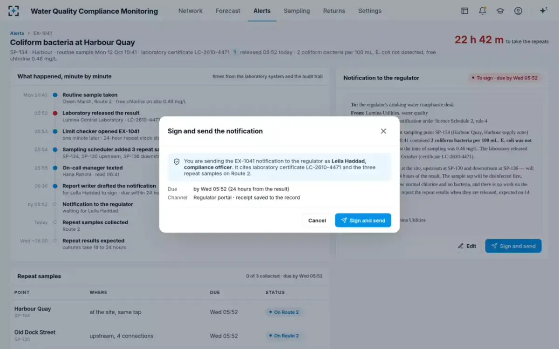Close the Sign and send dialog
Screen dimensions: 559x349
click(x=383, y=131)
